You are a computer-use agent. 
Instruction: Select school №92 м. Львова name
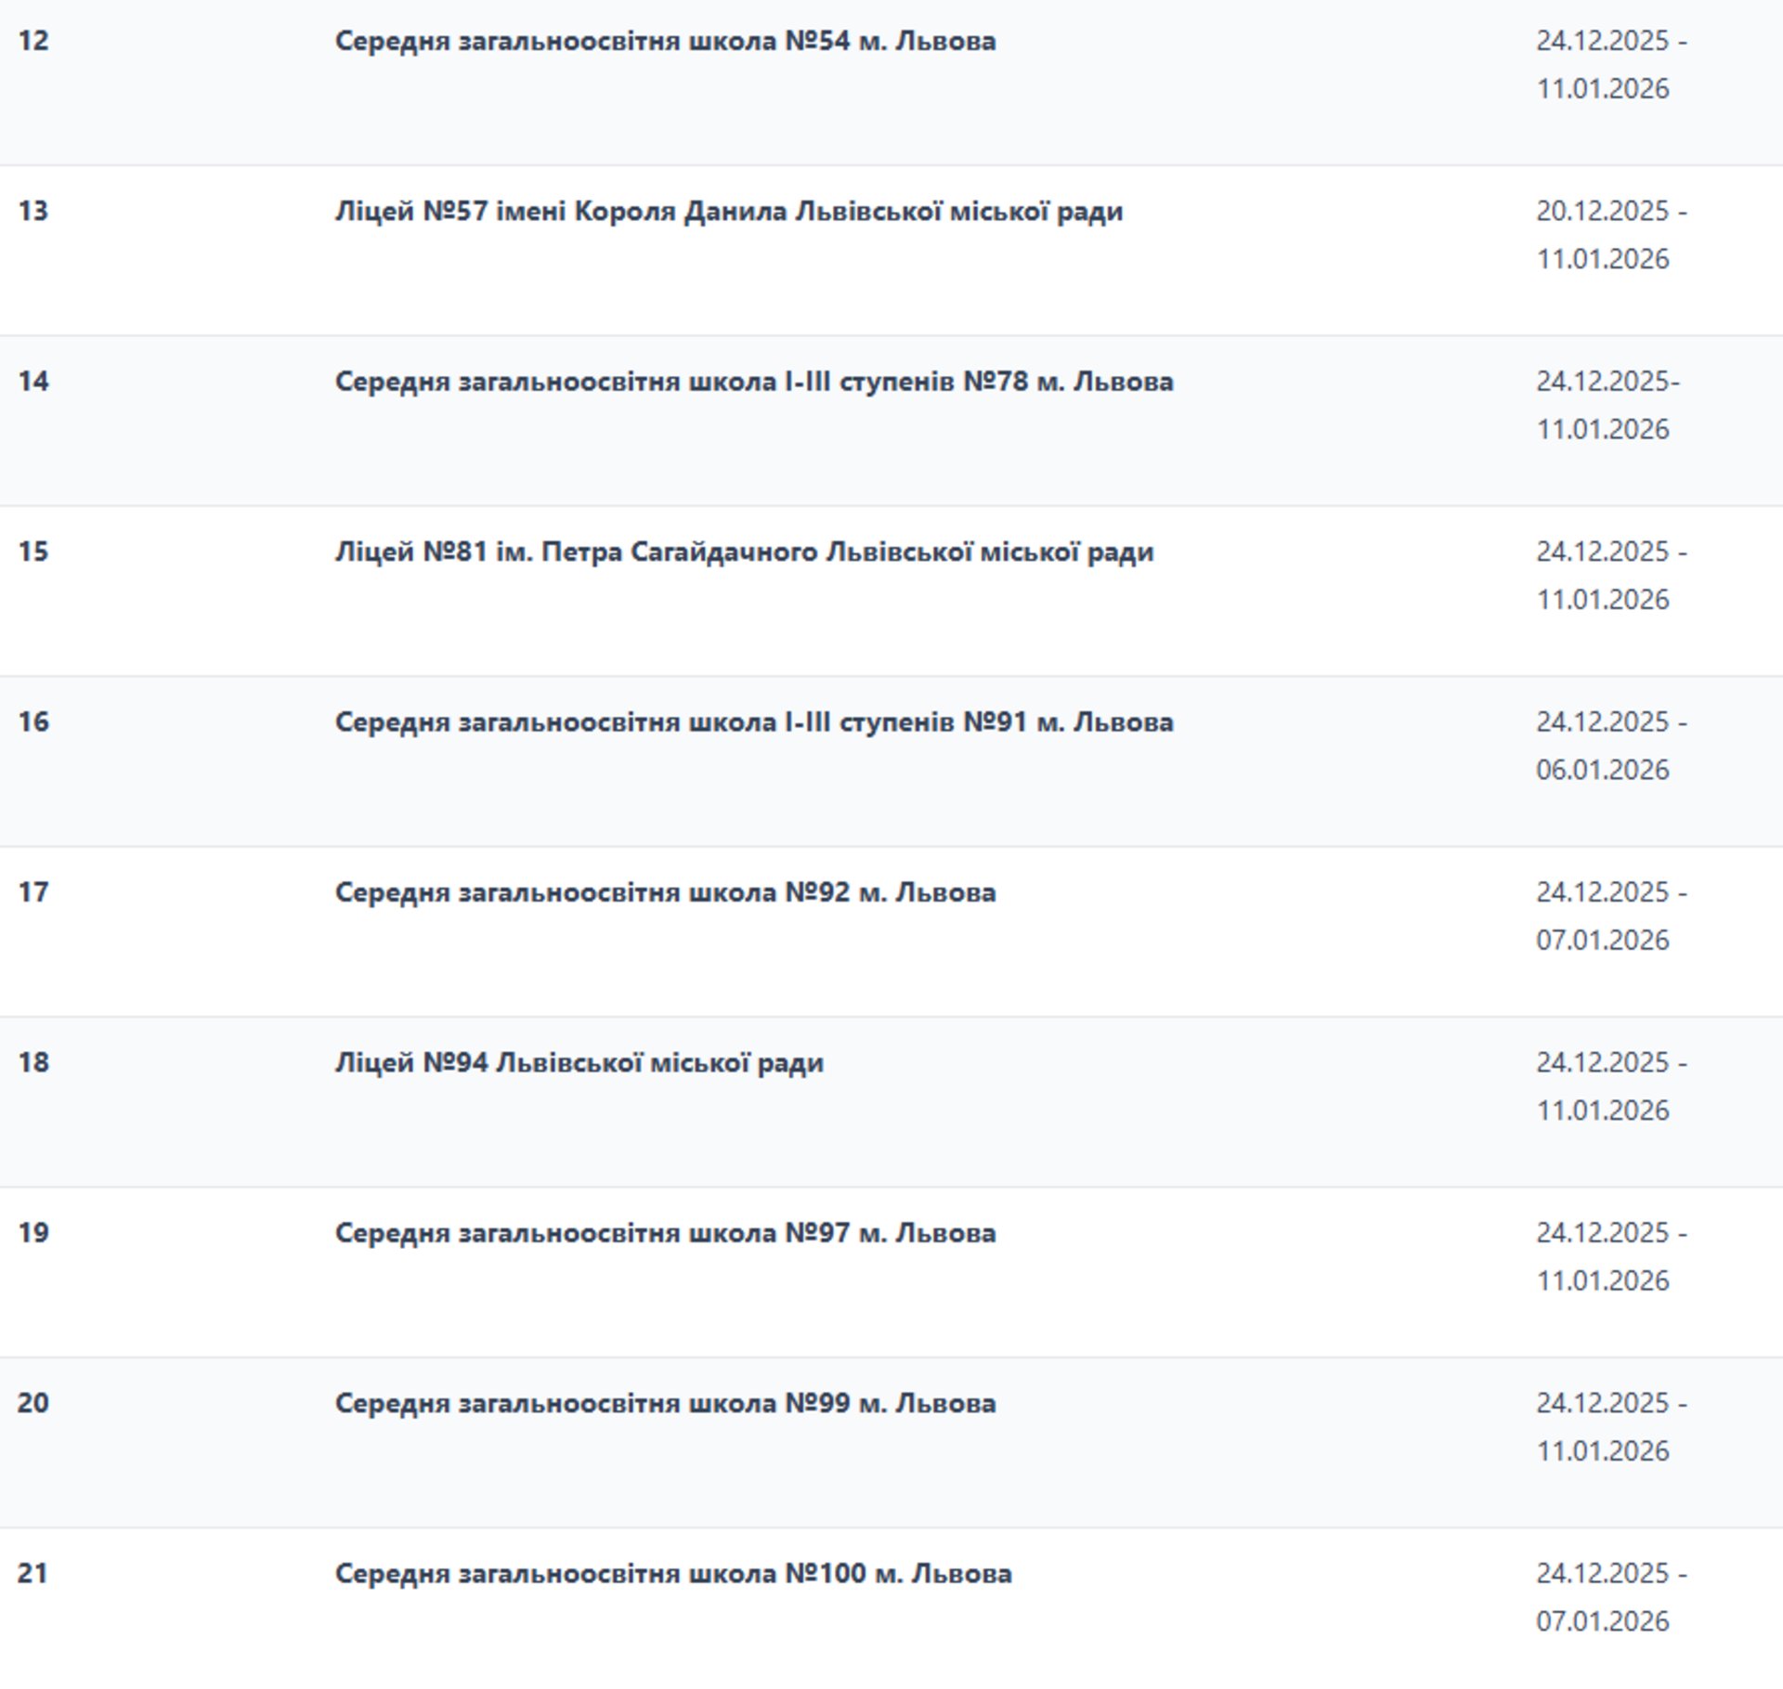pos(665,892)
